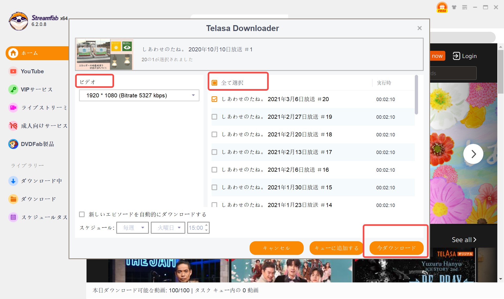Click the Login icon on Telasa page
The height and width of the screenshot is (299, 504).
point(456,56)
